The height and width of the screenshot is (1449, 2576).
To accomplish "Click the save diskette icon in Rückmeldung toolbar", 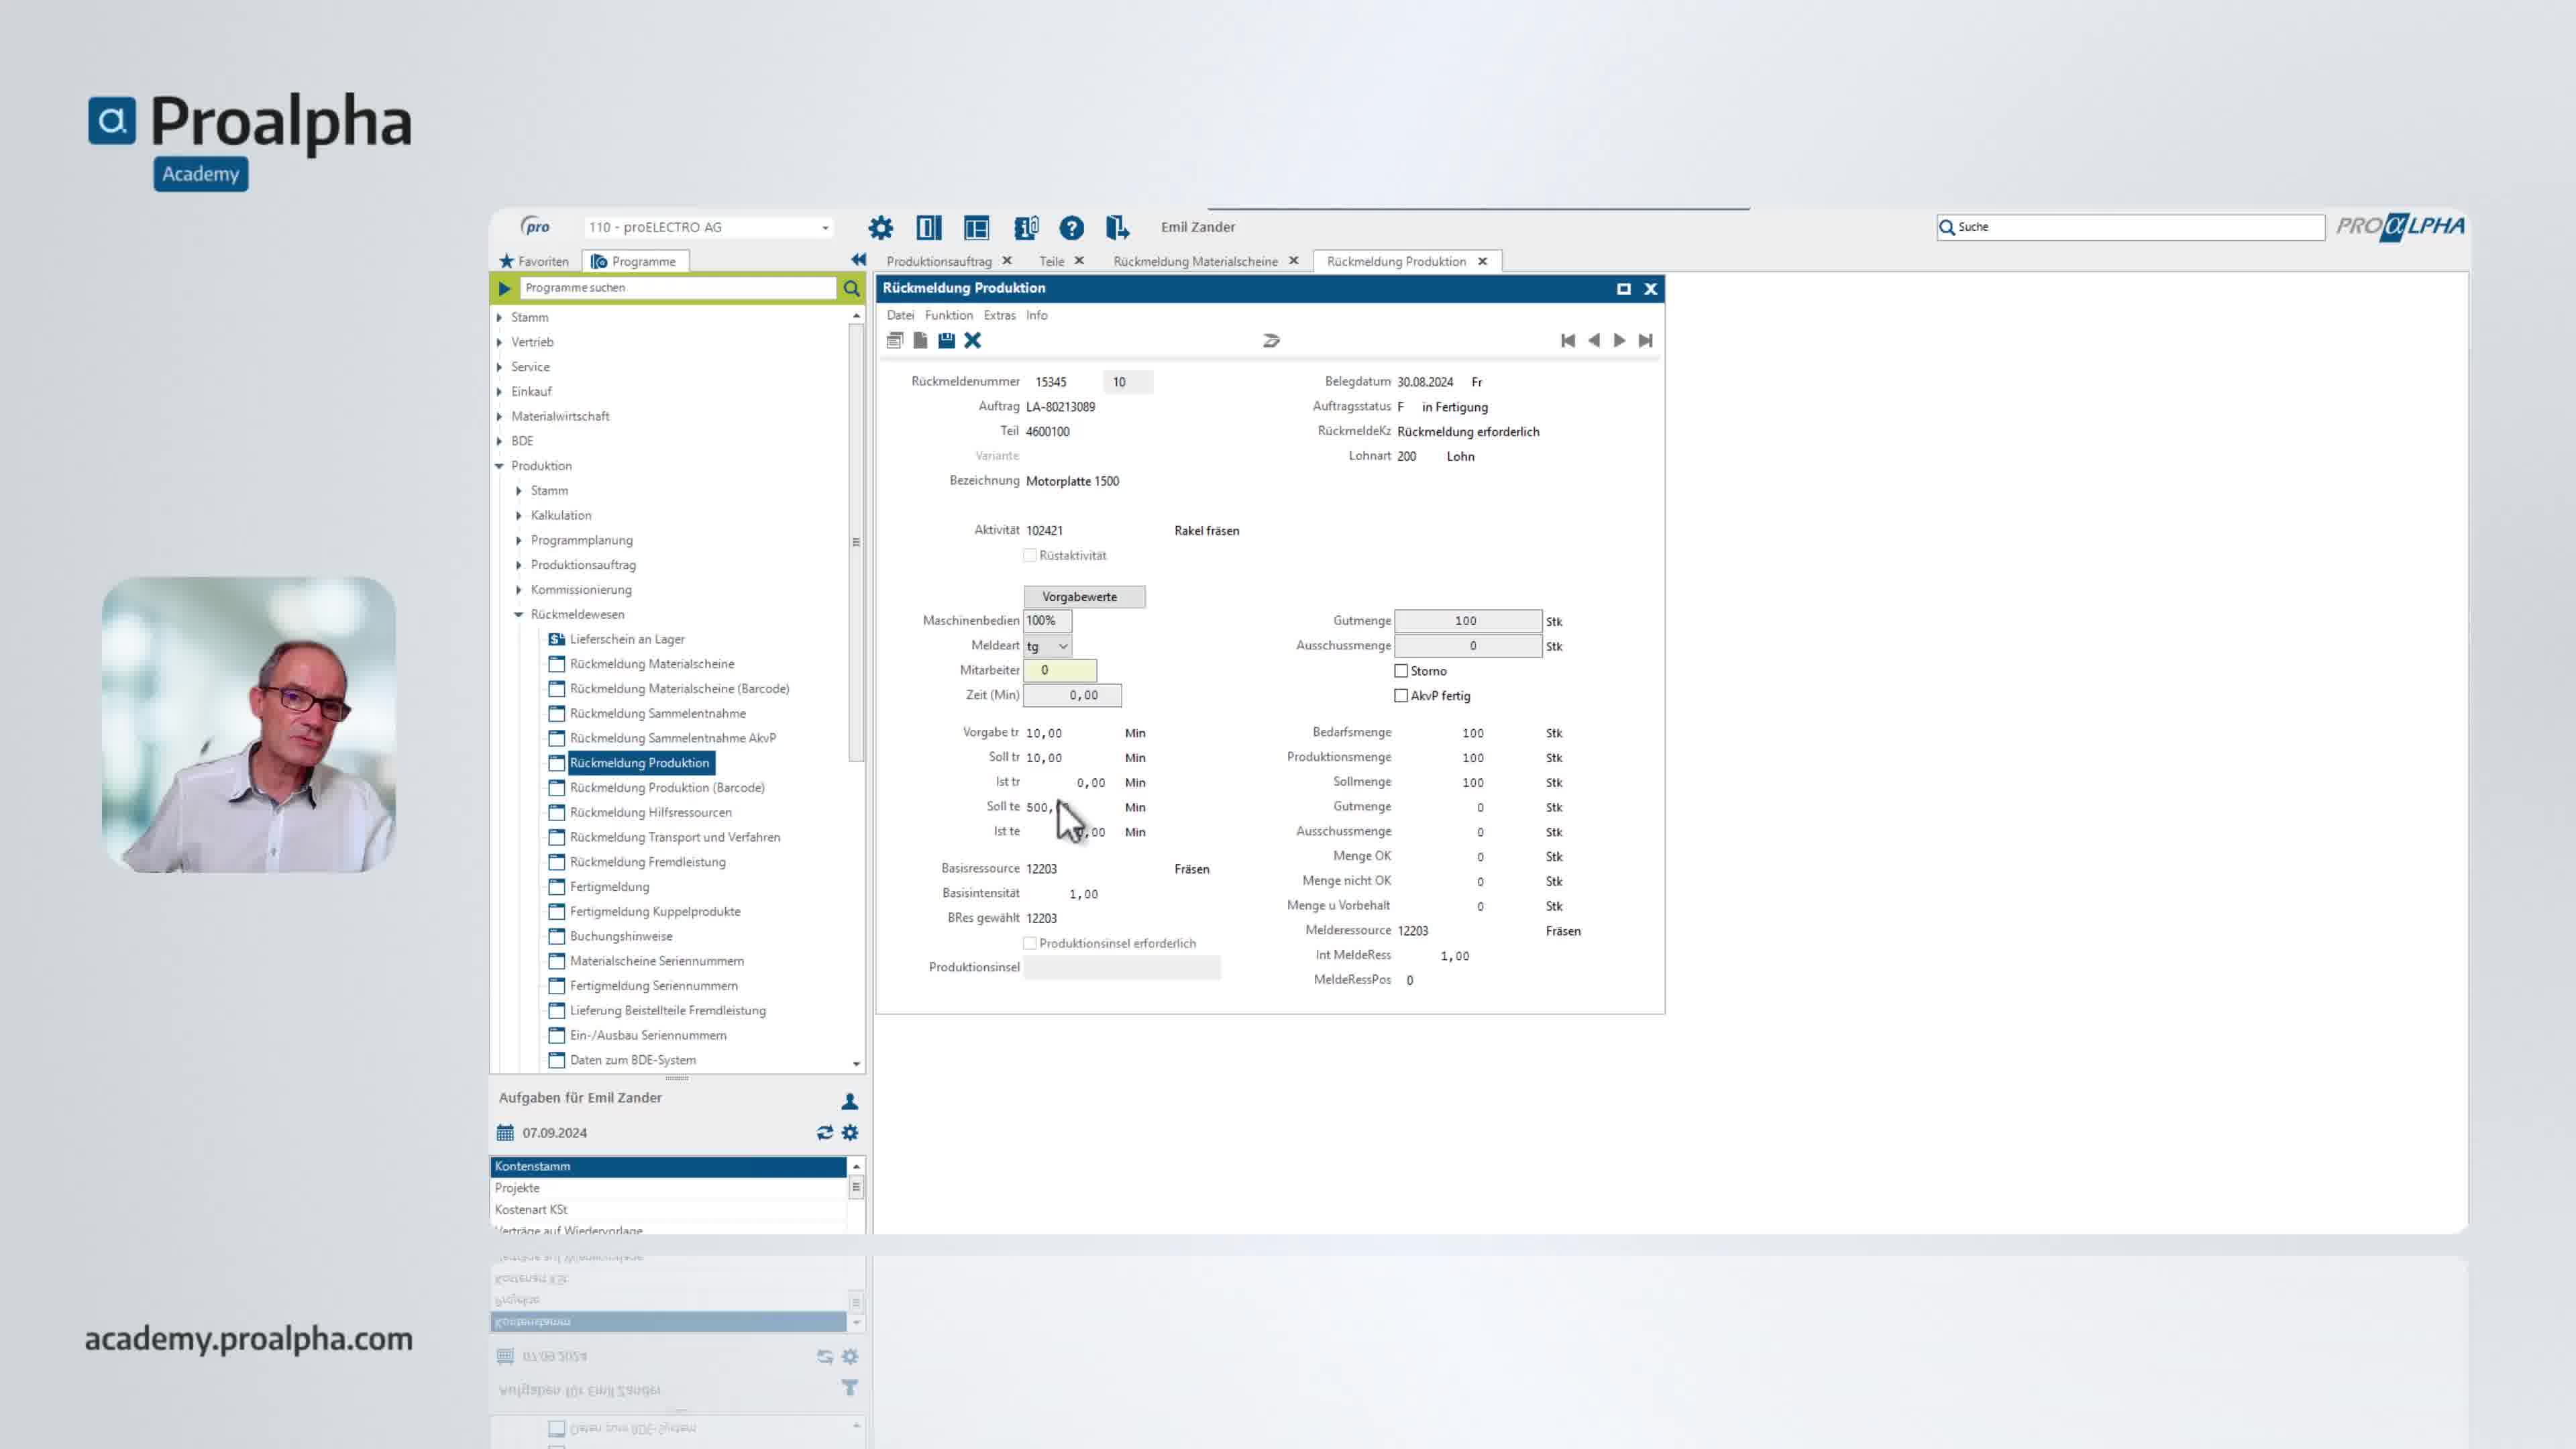I will (x=946, y=341).
